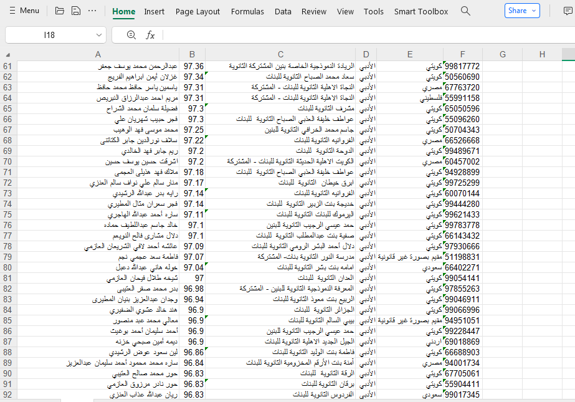
Task: Open the Formulas tab
Action: (247, 11)
